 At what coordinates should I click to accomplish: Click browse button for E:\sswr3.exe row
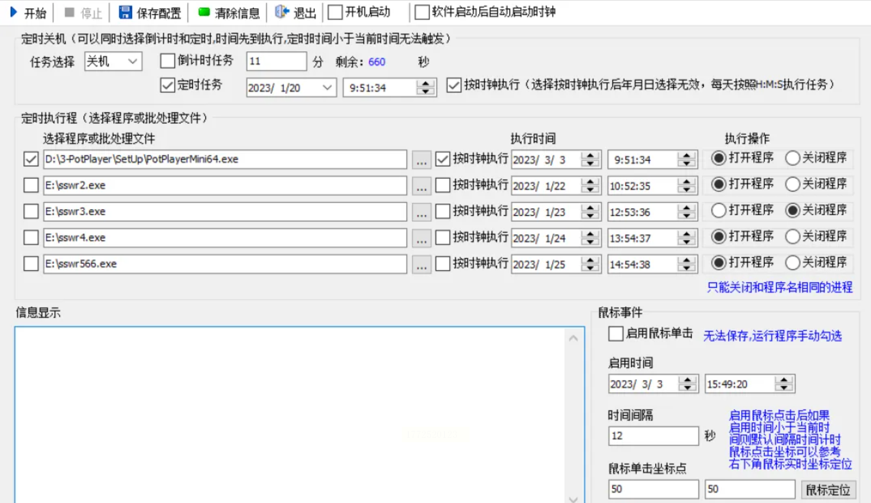point(421,212)
